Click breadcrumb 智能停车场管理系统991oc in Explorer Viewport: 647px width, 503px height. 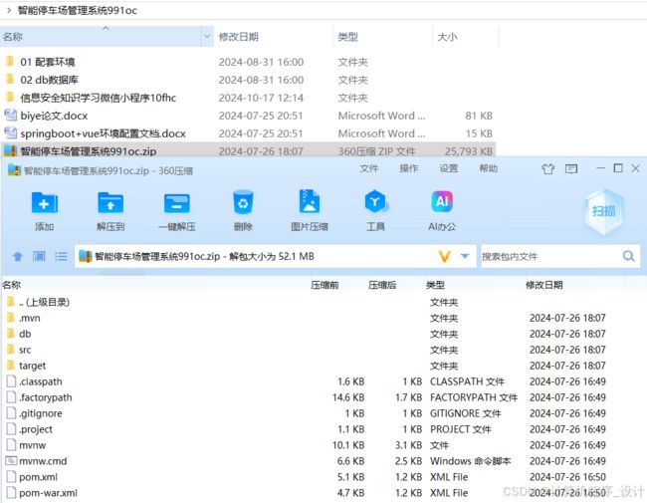coord(78,10)
